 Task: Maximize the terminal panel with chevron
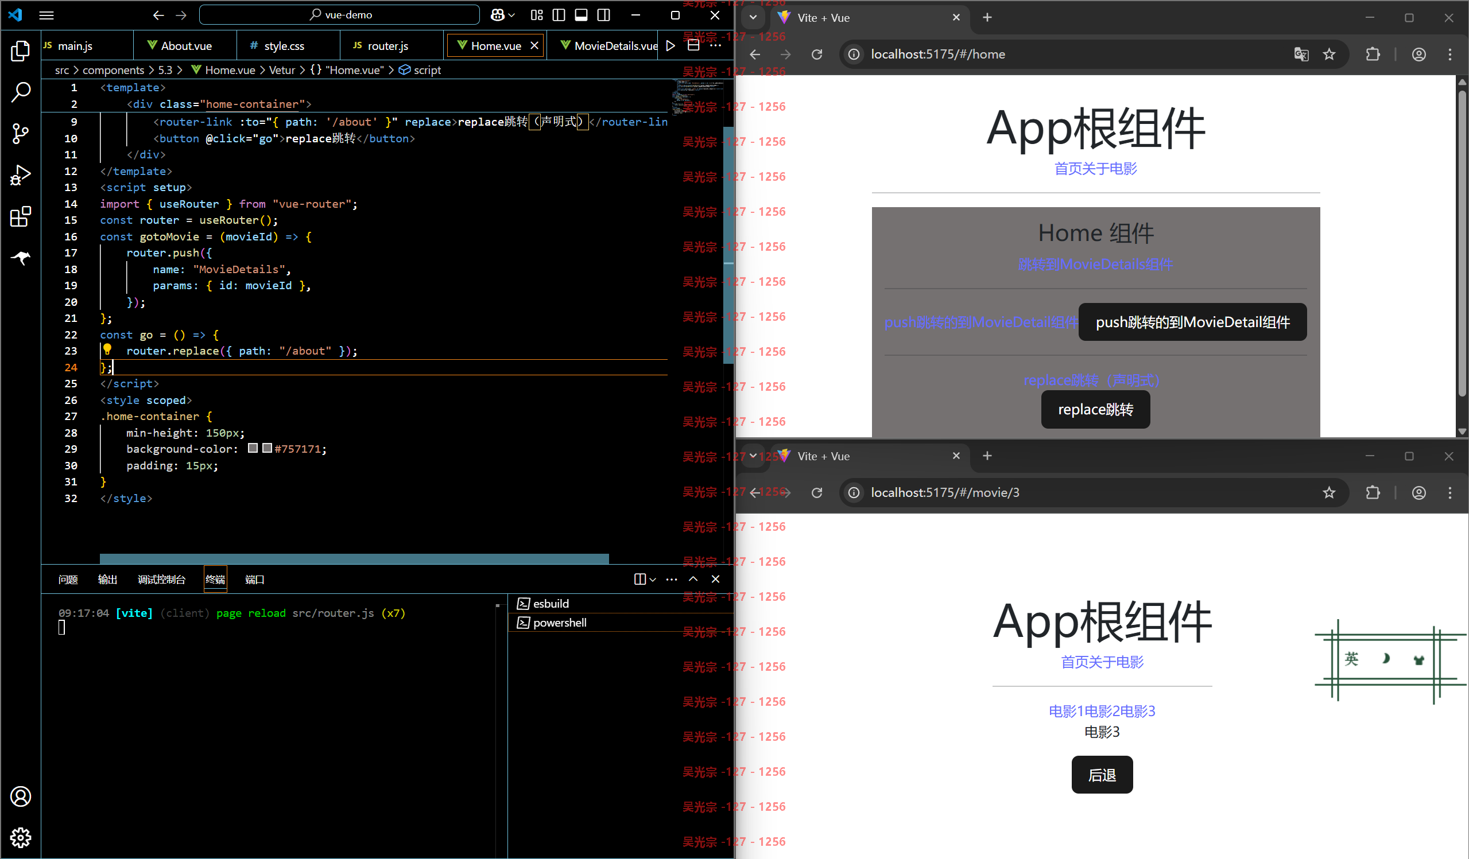point(693,578)
